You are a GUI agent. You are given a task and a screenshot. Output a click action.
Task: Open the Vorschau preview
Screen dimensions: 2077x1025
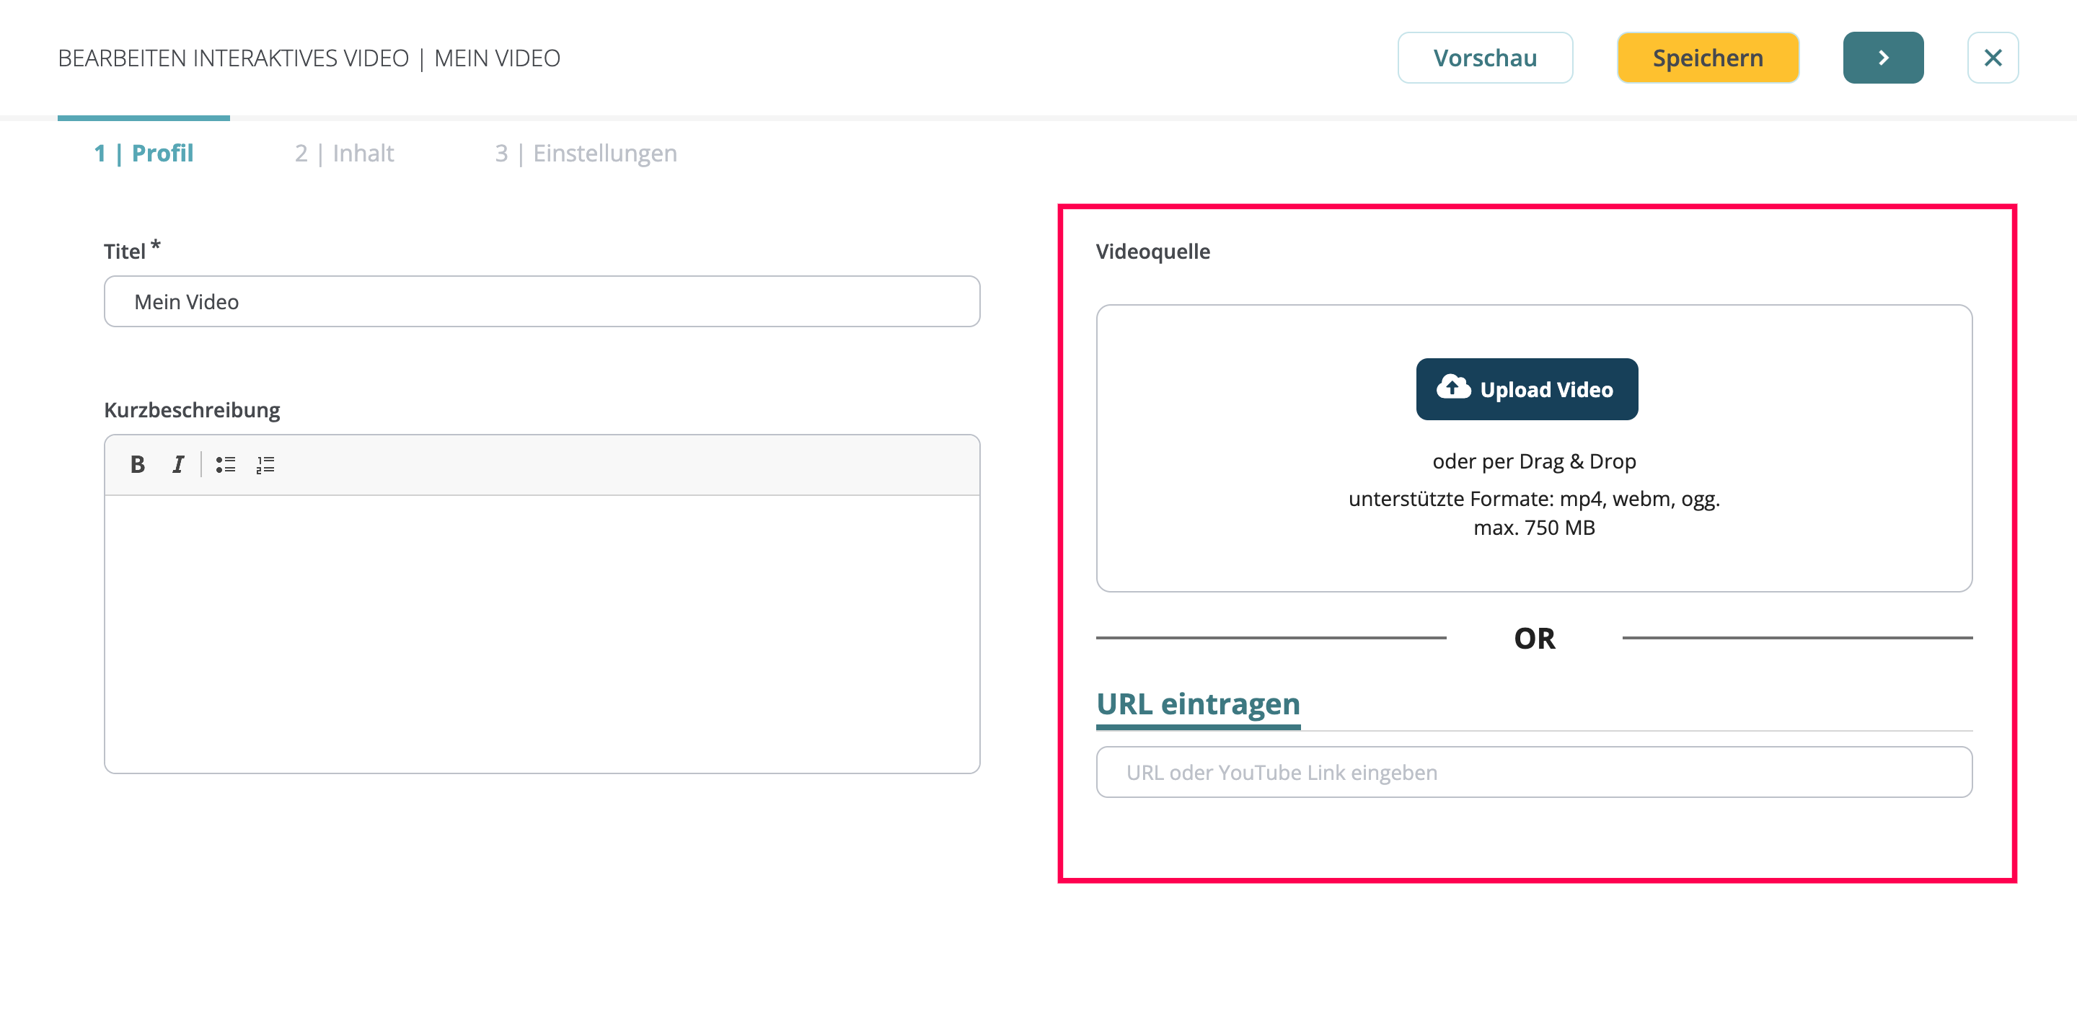pyautogui.click(x=1485, y=58)
